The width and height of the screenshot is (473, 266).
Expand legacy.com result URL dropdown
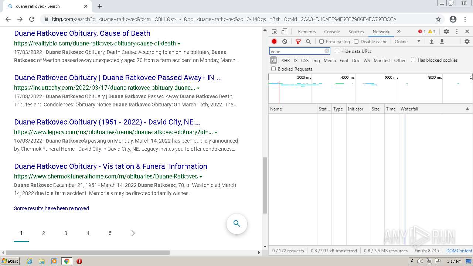pyautogui.click(x=216, y=132)
